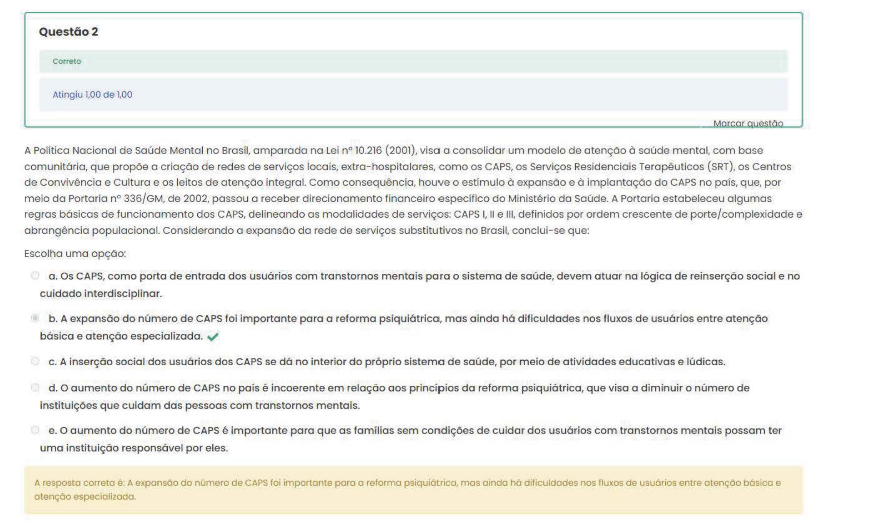Click the Atingiu 1,00 de 1,00 score
This screenshot has height=528, width=875.
[x=92, y=94]
